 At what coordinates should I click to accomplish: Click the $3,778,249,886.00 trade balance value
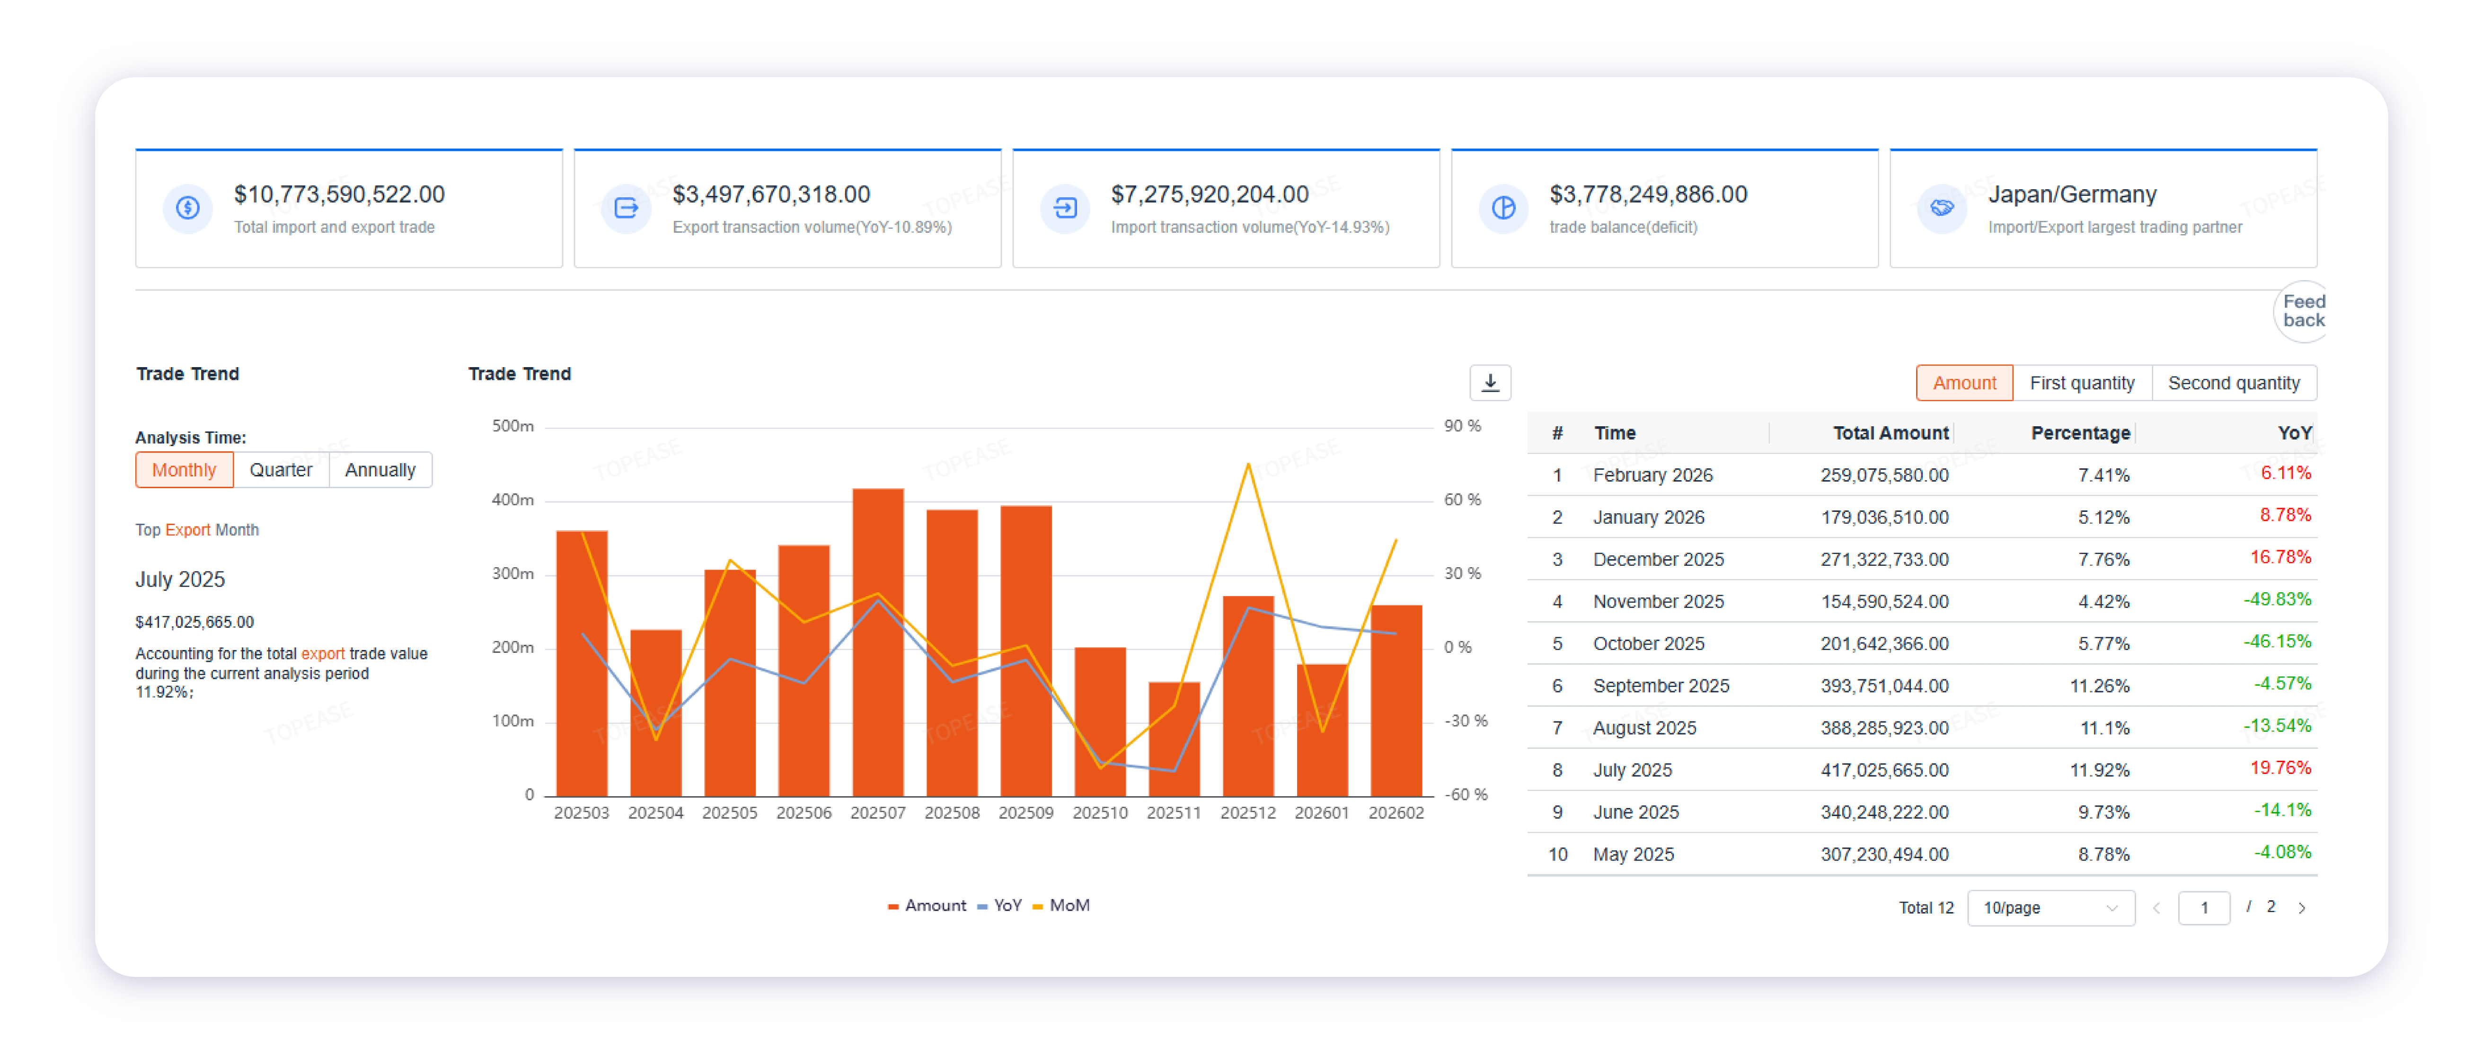(1648, 194)
